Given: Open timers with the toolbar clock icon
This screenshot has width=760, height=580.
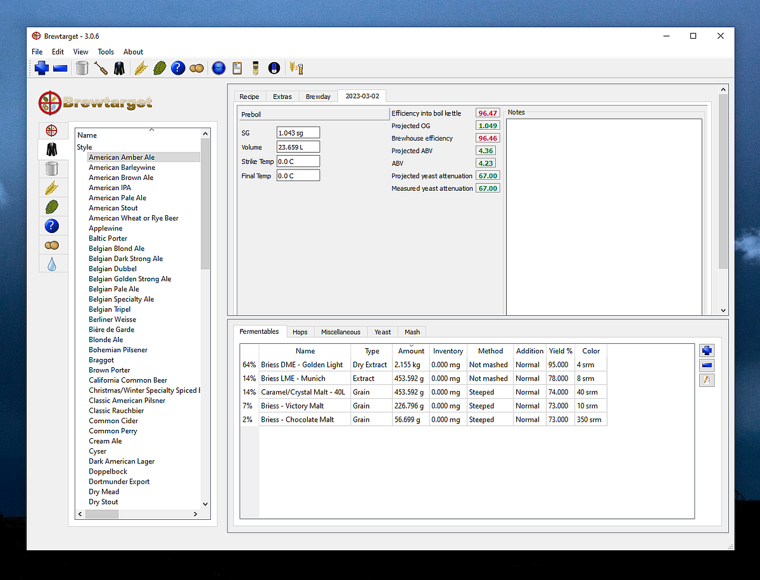Looking at the screenshot, I should point(218,68).
